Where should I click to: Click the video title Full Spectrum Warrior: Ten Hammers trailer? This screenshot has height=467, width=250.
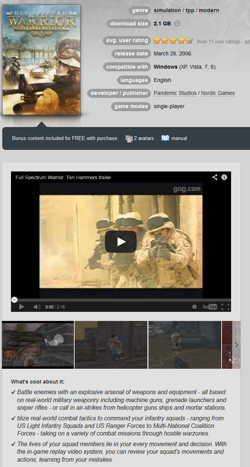63,177
